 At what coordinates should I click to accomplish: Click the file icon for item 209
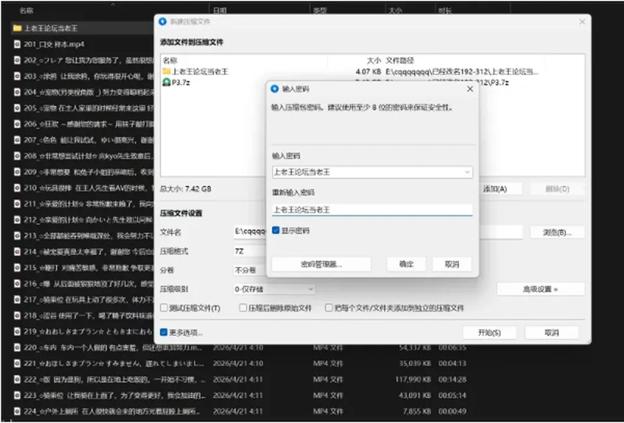click(x=17, y=172)
